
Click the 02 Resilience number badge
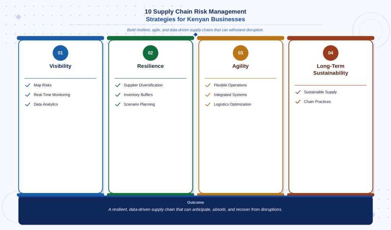tap(150, 53)
